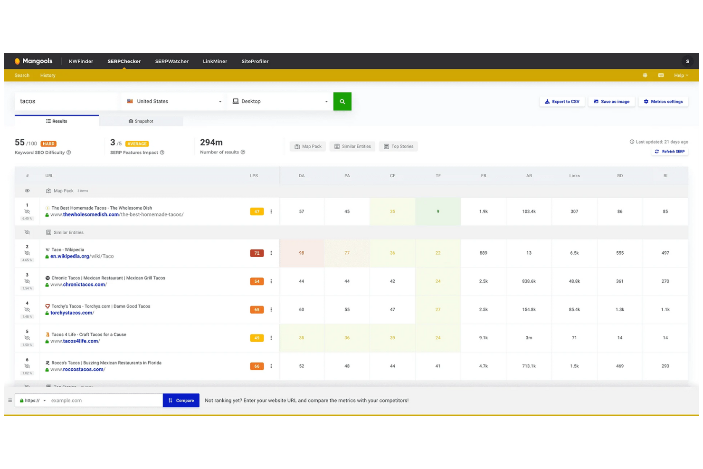Open the History section
The image size is (703, 469).
(x=47, y=75)
